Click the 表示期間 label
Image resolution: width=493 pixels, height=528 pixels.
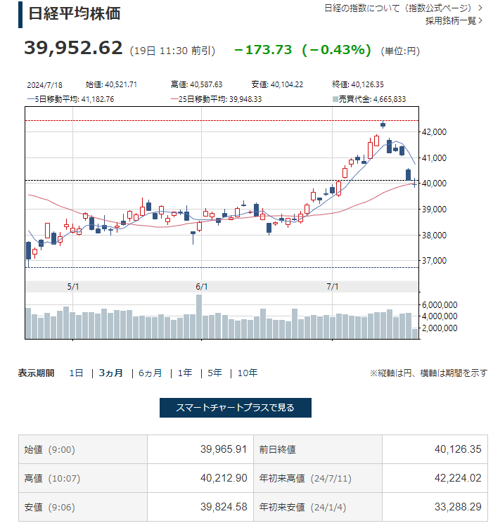point(36,373)
